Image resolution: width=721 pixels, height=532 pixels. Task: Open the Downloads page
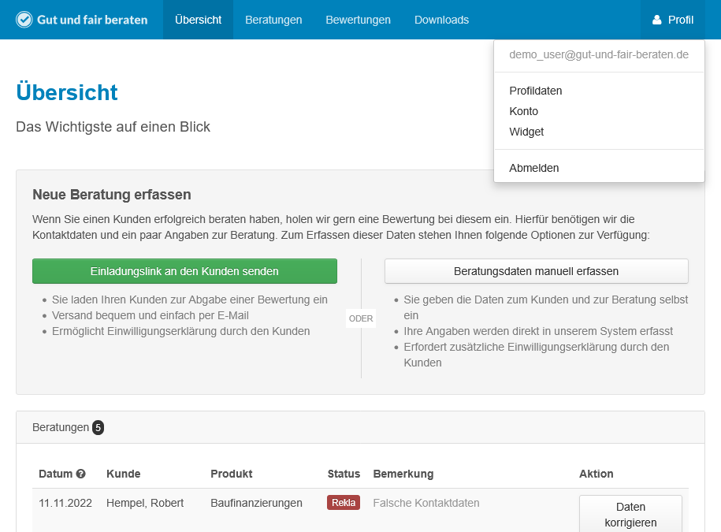(x=441, y=20)
